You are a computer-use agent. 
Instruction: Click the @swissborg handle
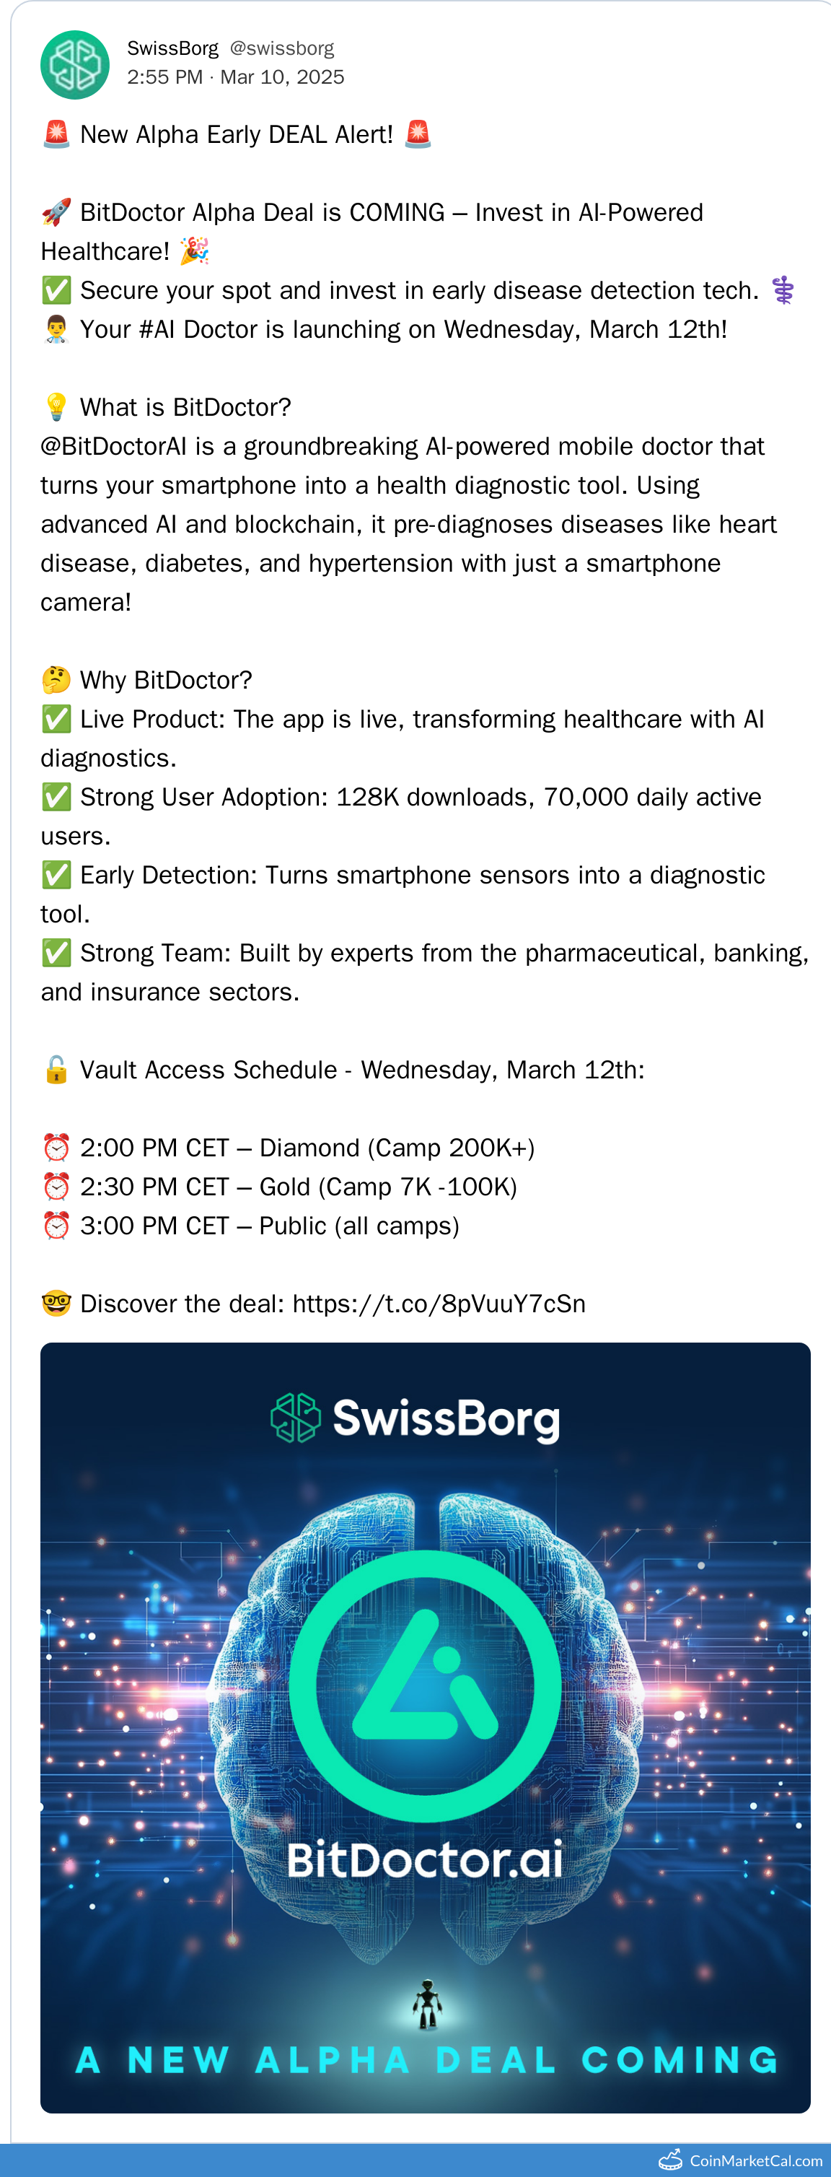(282, 49)
